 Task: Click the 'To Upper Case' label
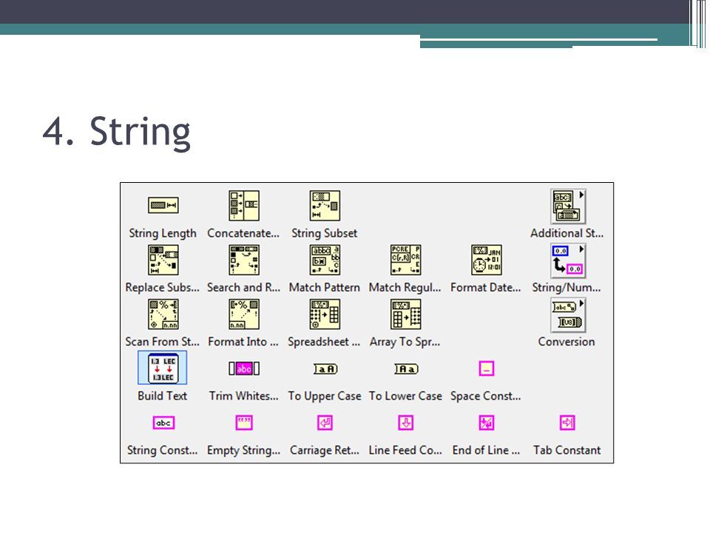tap(325, 397)
